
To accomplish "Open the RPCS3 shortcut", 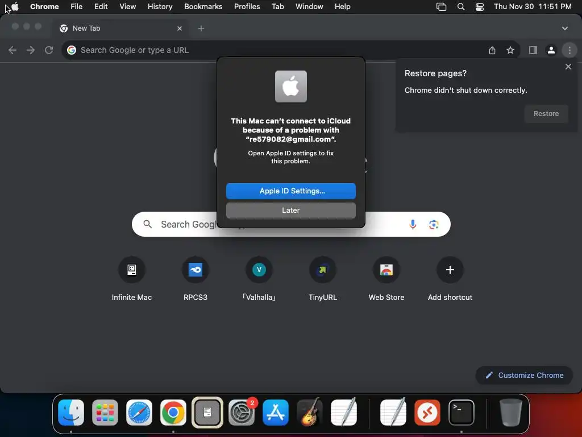I will pyautogui.click(x=196, y=279).
